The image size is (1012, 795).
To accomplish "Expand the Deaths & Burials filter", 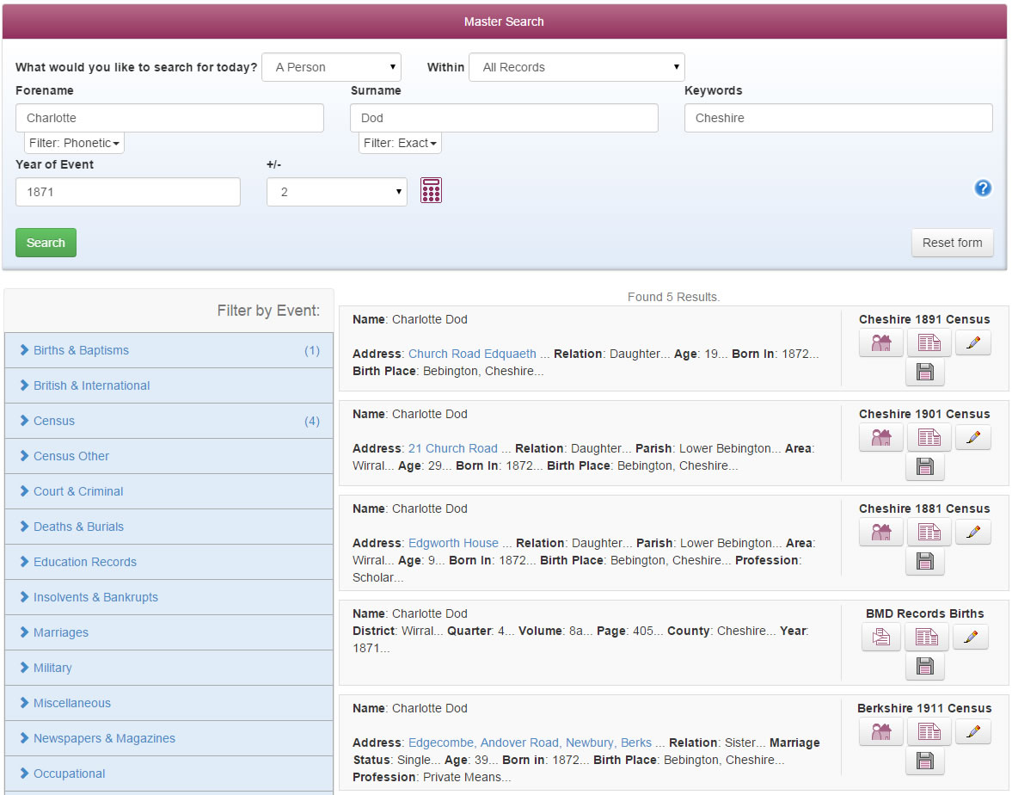I will tap(169, 527).
